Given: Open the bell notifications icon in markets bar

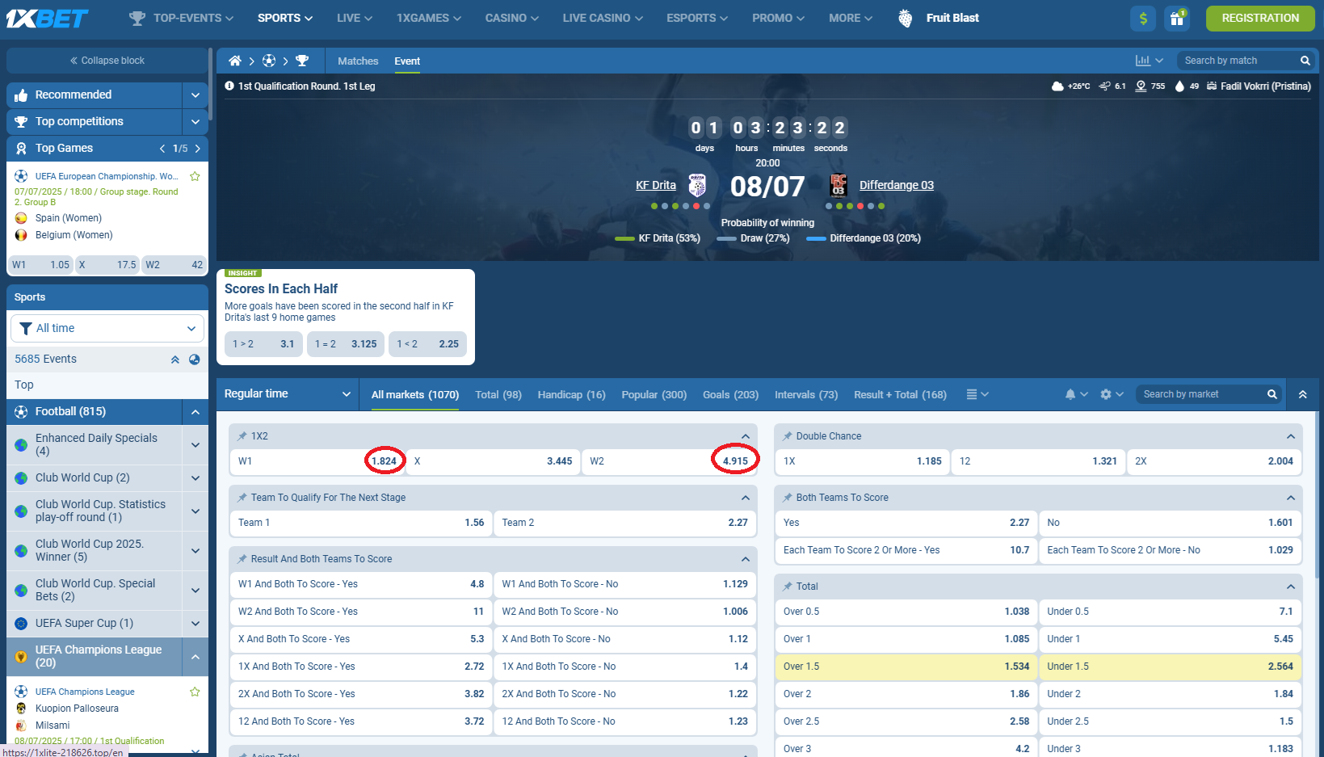Looking at the screenshot, I should (x=1070, y=394).
